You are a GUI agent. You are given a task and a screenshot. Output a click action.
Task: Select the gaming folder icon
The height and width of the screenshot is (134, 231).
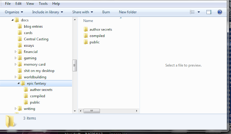pyautogui.click(x=20, y=58)
